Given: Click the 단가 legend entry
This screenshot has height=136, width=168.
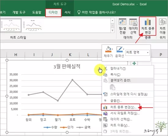Looking at the screenshot, I should (x=67, y=127).
